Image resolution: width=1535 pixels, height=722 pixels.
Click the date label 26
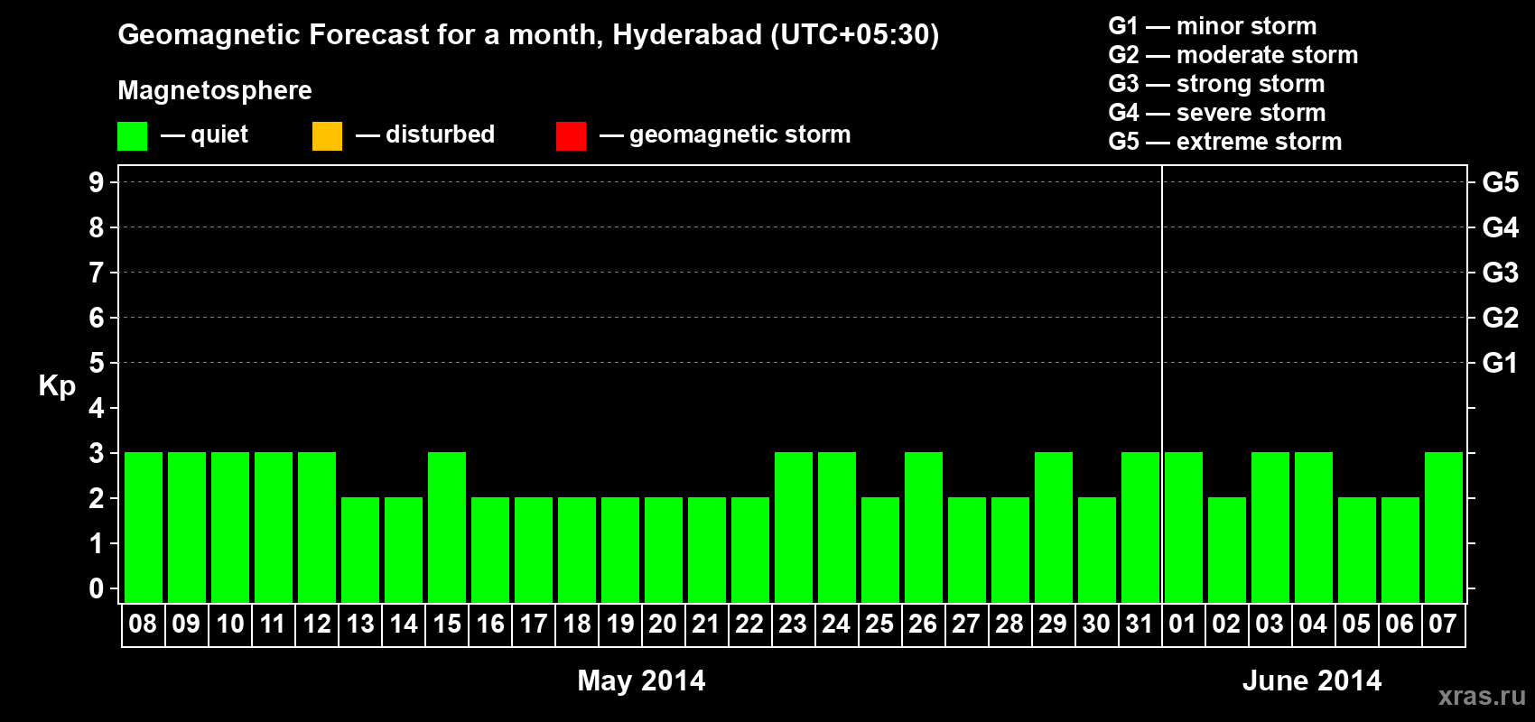click(923, 624)
